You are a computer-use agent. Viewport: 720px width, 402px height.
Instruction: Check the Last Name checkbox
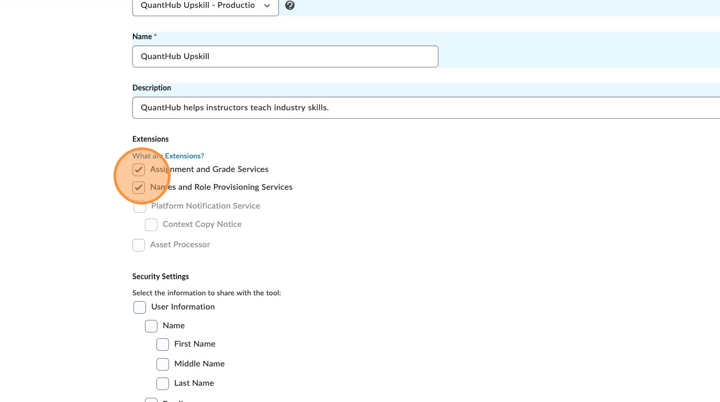[x=163, y=383]
